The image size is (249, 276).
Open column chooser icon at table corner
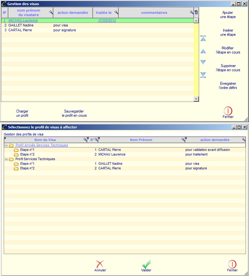[x=196, y=13]
